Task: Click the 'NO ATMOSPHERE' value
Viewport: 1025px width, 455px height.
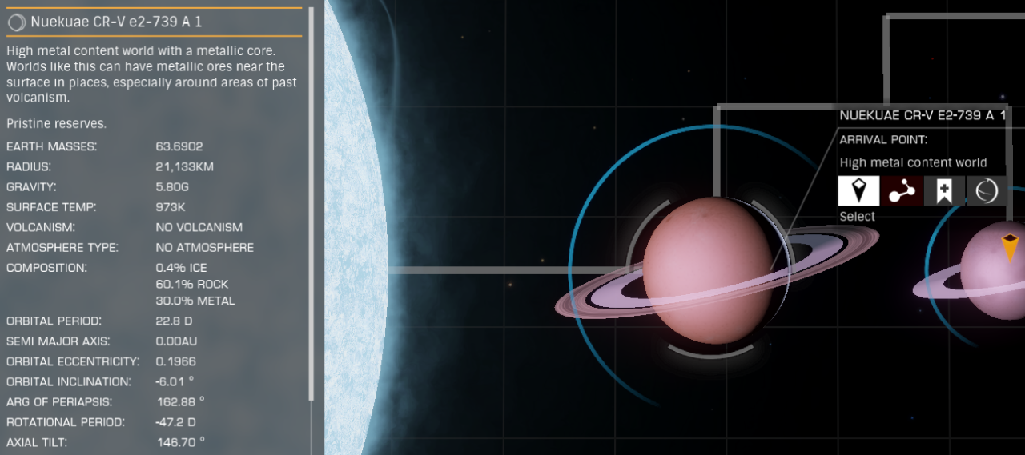Action: 205,248
